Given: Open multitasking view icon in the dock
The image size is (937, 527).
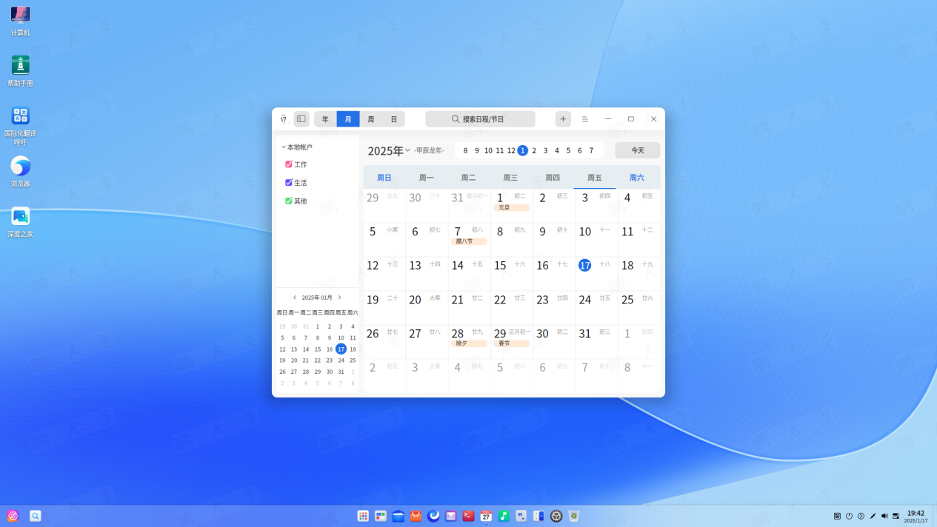Looking at the screenshot, I should coord(381,516).
